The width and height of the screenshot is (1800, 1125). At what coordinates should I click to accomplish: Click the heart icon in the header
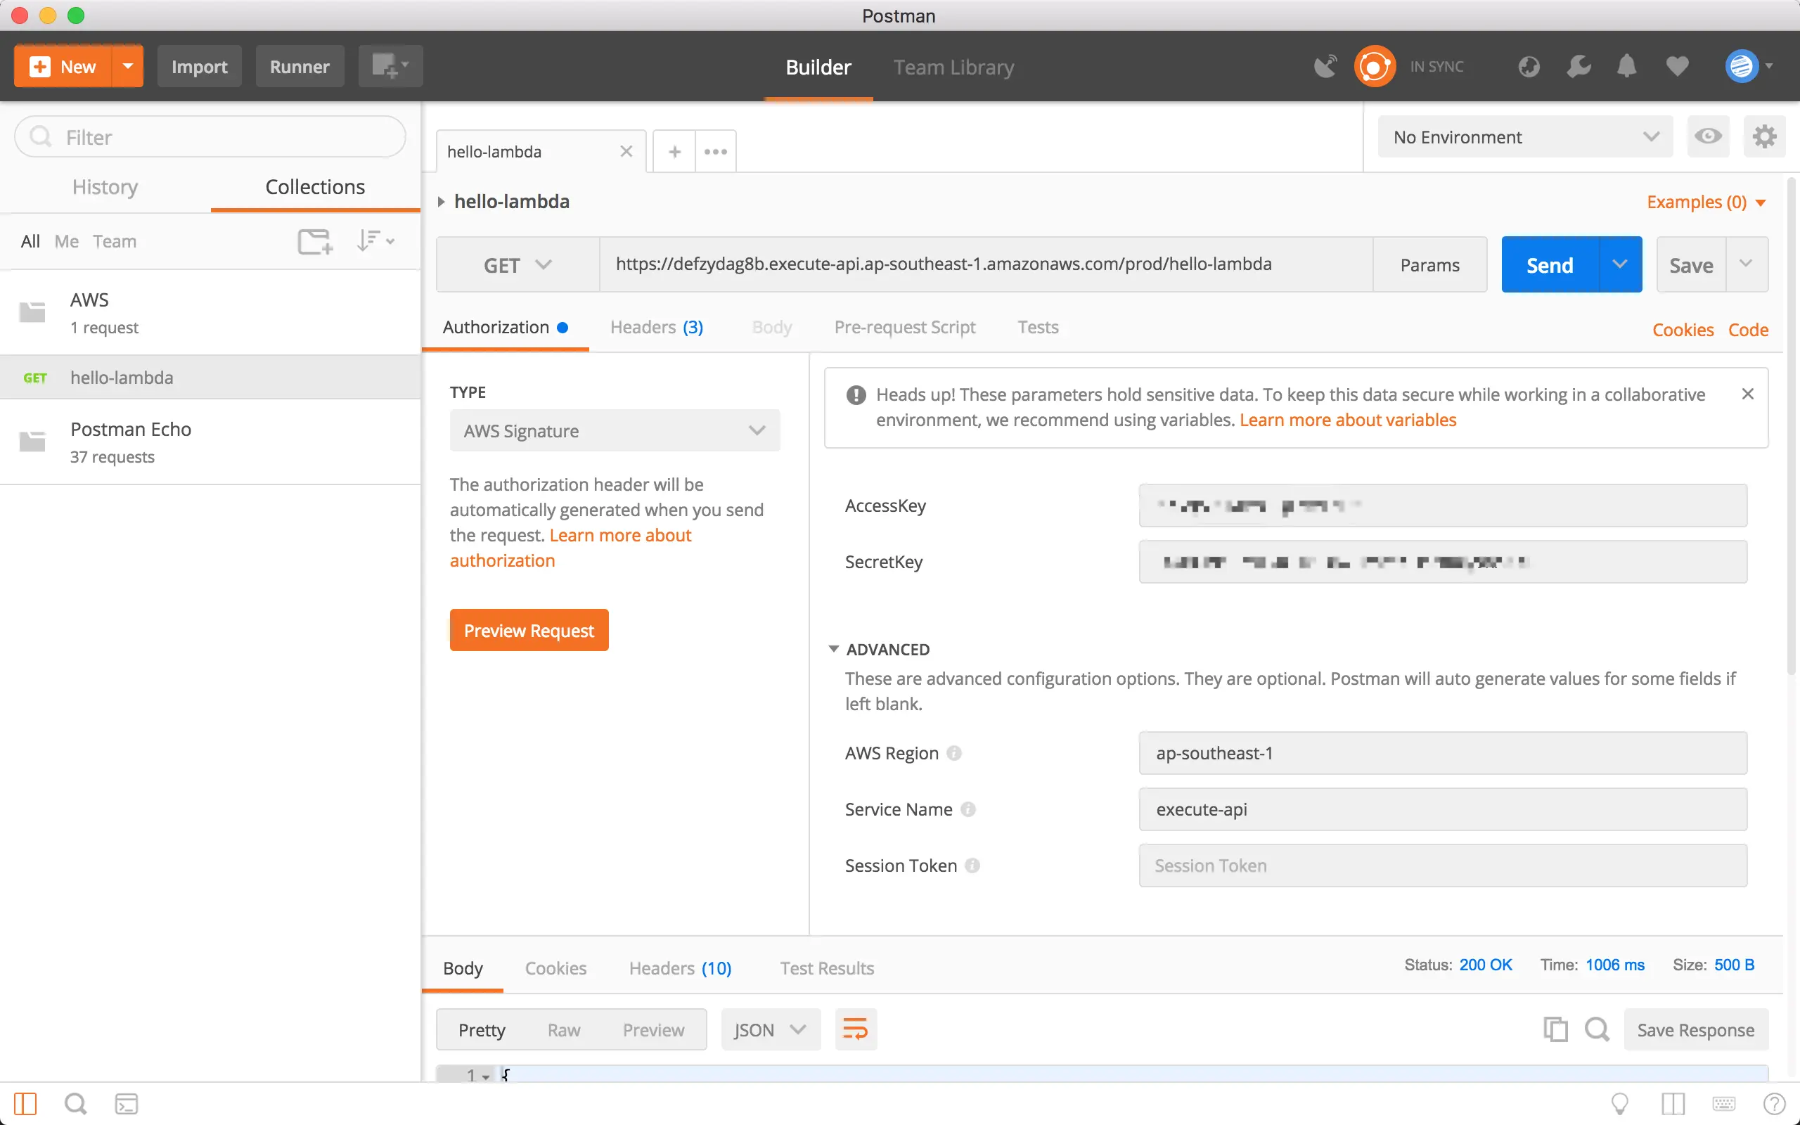click(x=1676, y=67)
